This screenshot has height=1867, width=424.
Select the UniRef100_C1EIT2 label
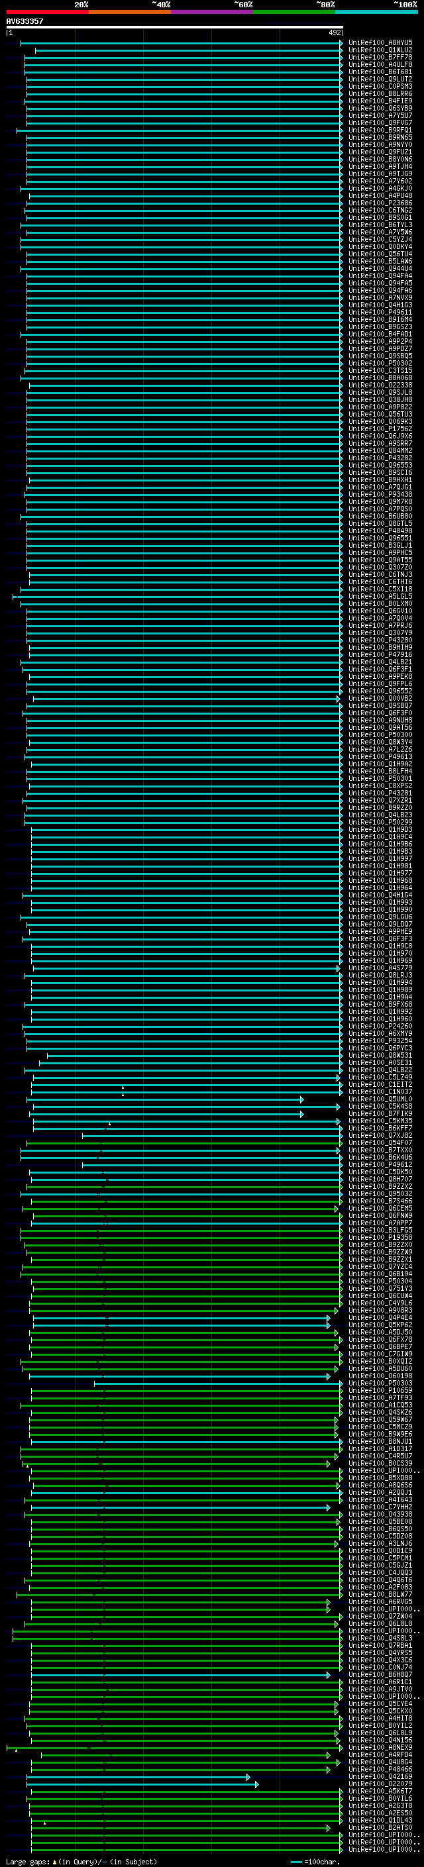pos(380,1084)
